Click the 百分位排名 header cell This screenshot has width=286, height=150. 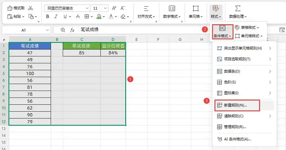click(x=113, y=46)
